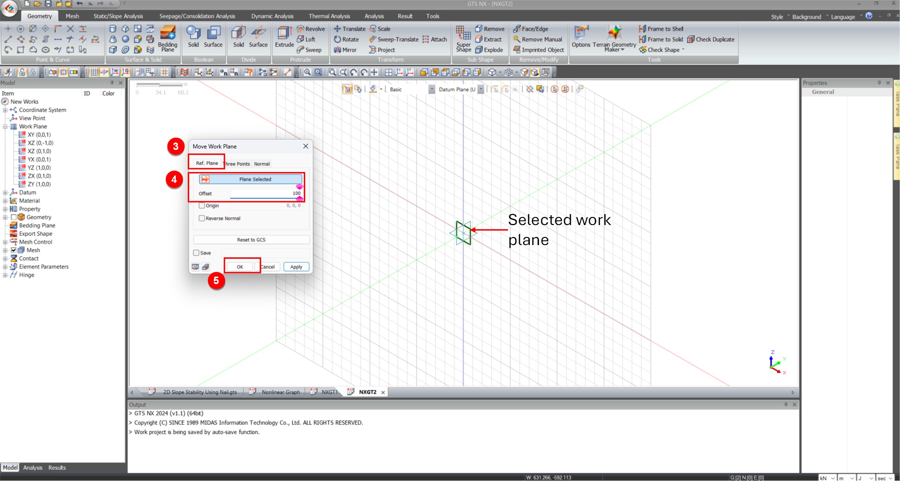
Task: Collapse the Work Plane tree node
Action: tap(5, 127)
